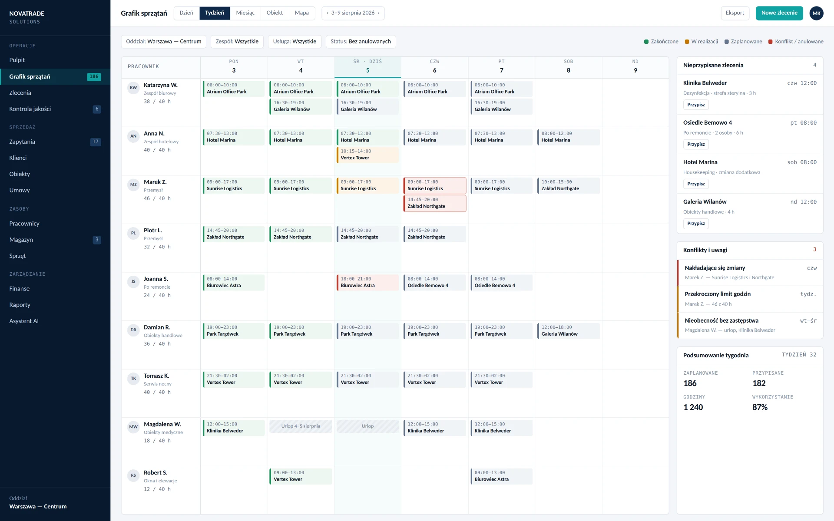Open the Oddział Warszawa — Centrum filter
The image size is (834, 521).
click(164, 42)
